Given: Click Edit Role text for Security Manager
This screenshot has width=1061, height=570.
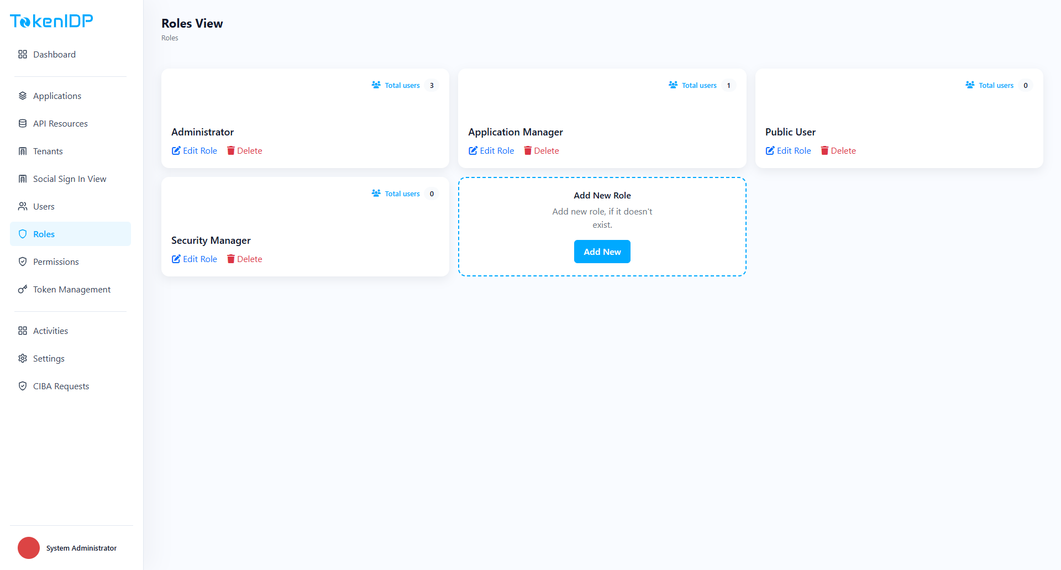Looking at the screenshot, I should 200,259.
